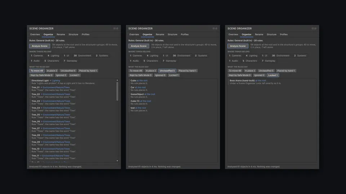Click Analyze Scene in the right panel
The width and height of the screenshot is (346, 194).
pos(238,46)
